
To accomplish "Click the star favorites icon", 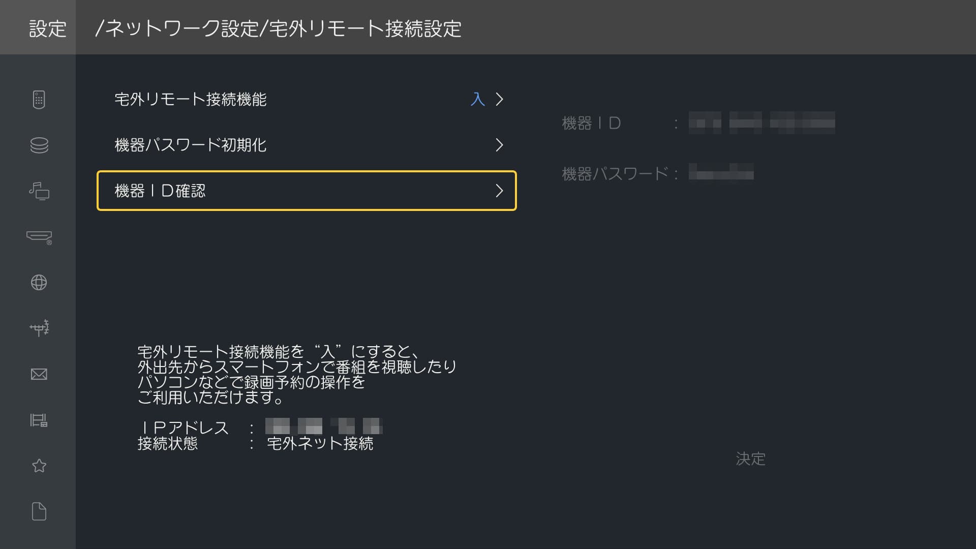I will click(x=39, y=466).
